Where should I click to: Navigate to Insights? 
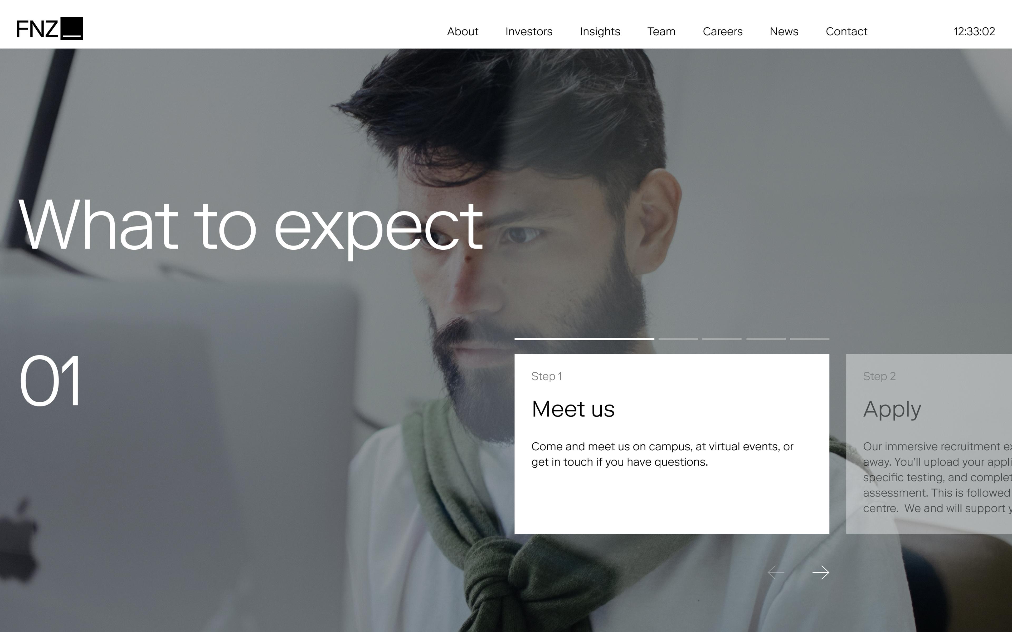pos(600,32)
